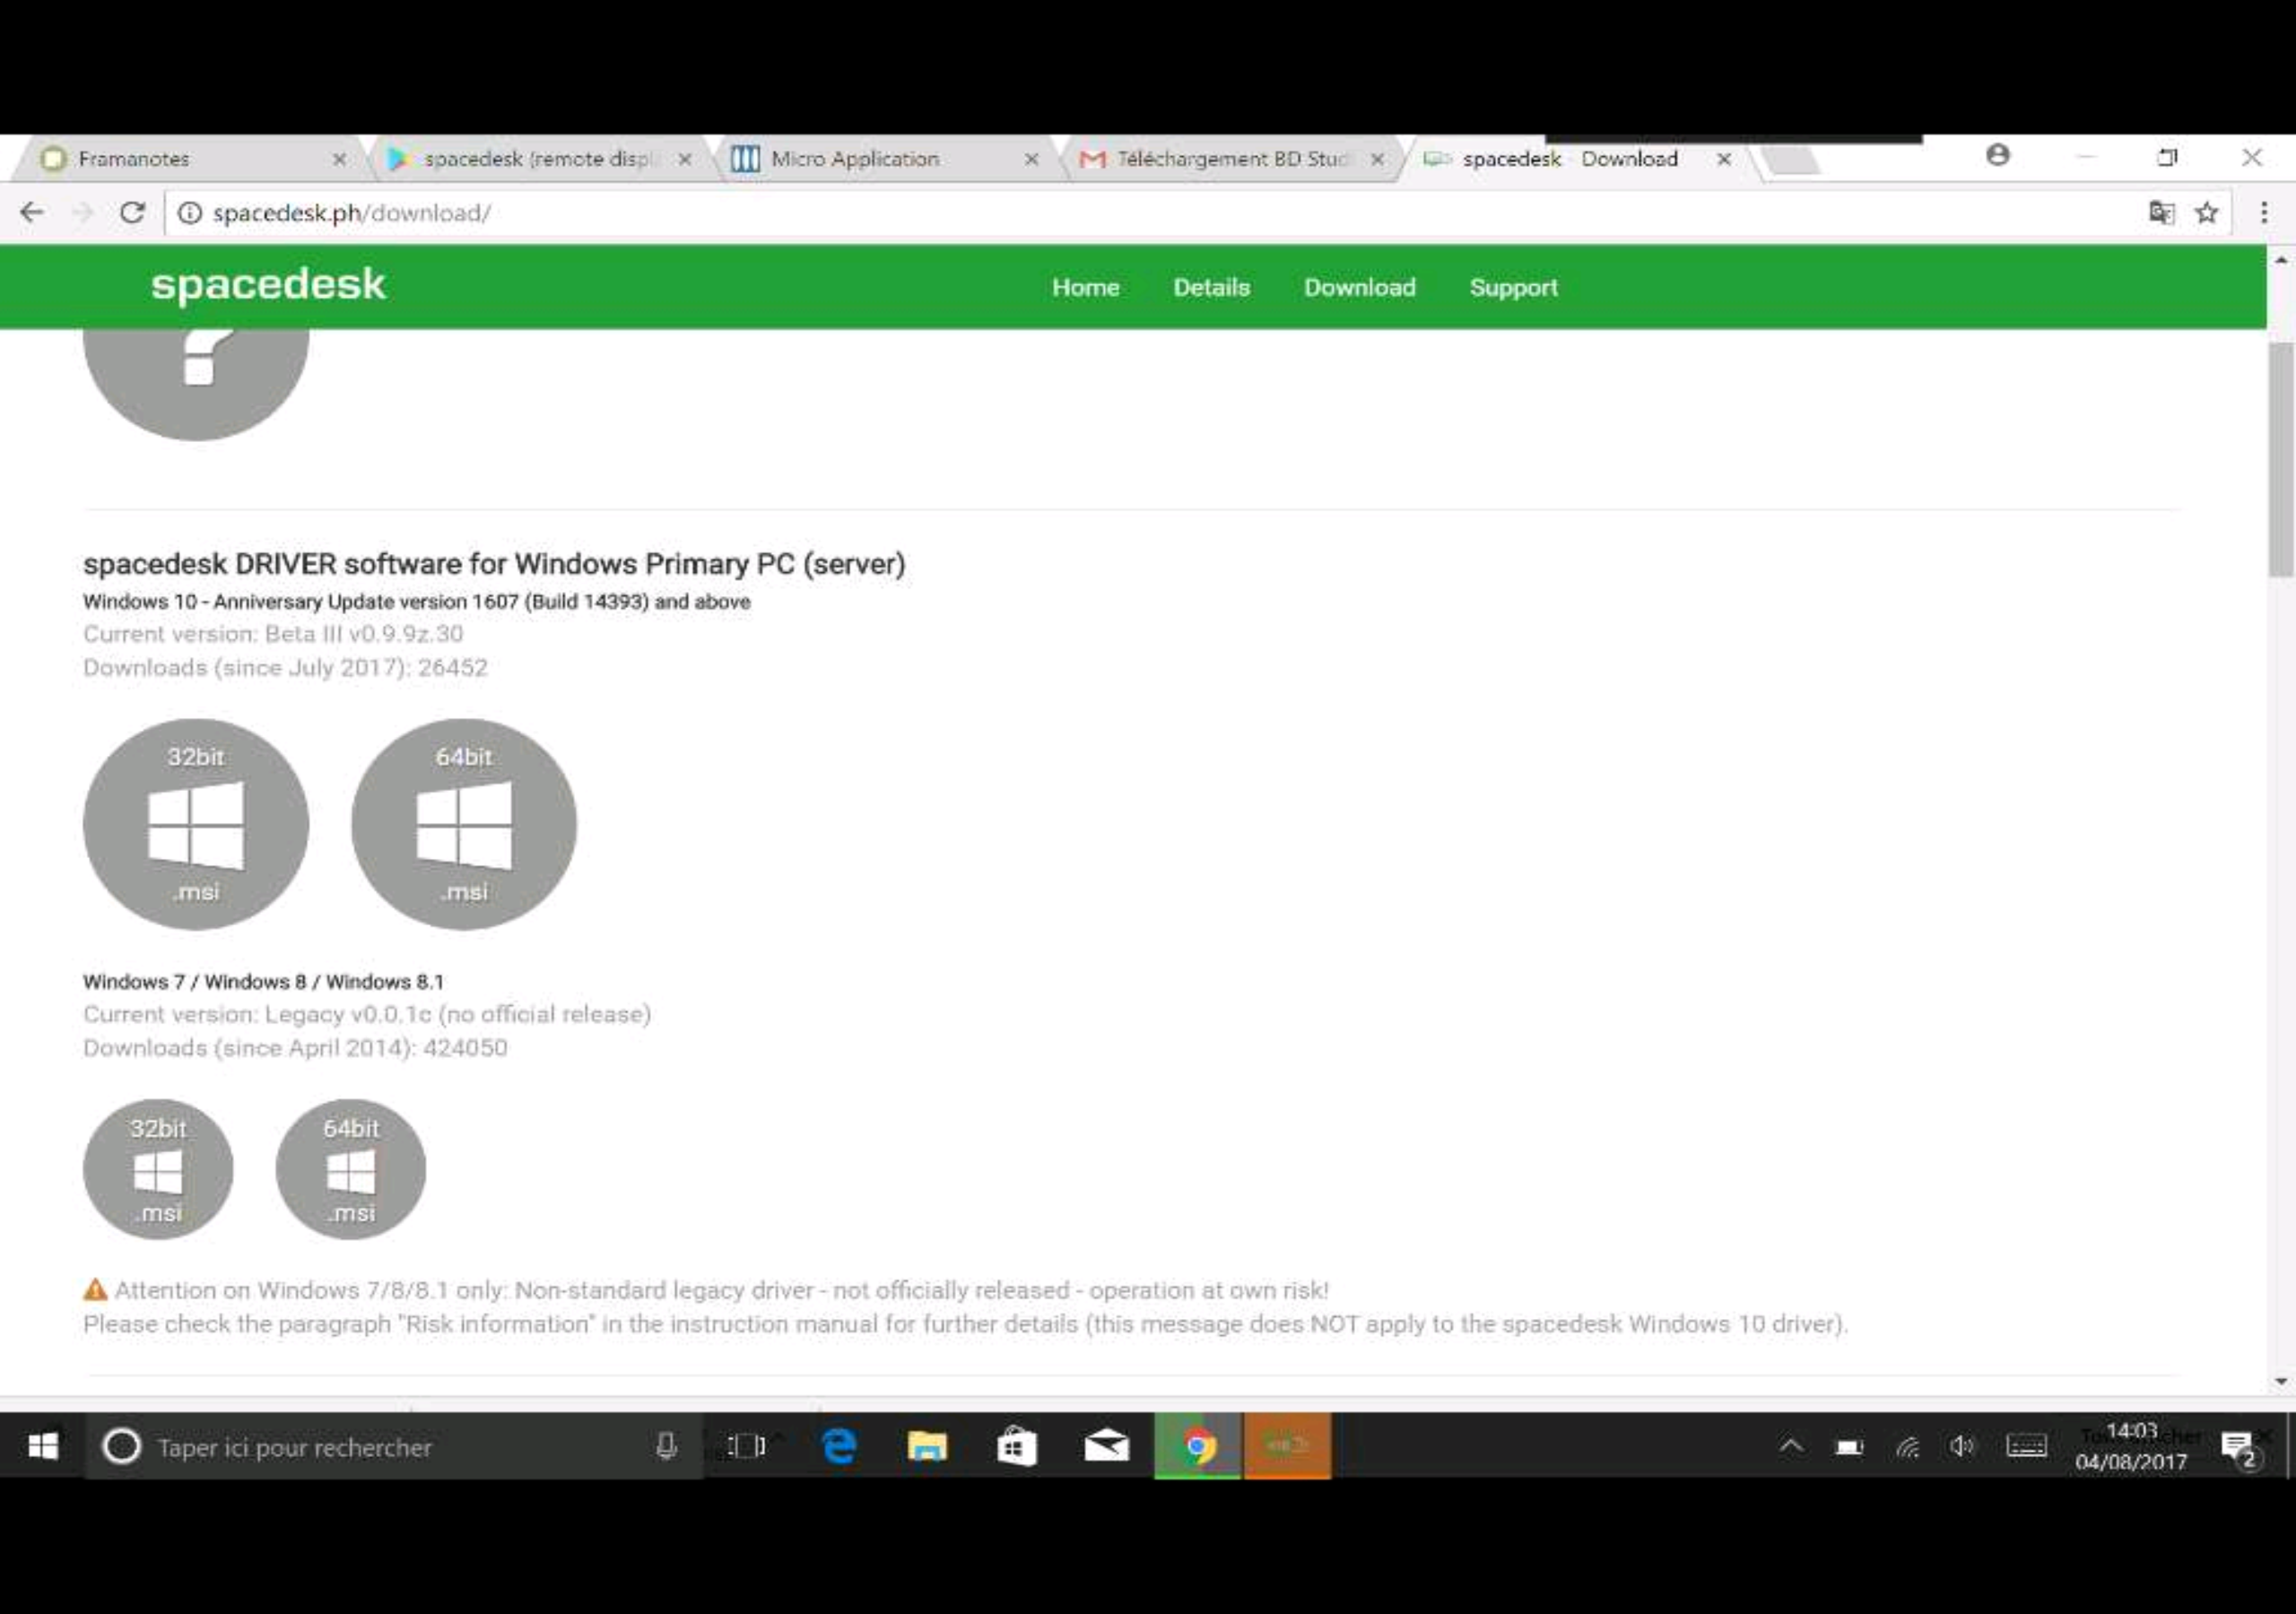Click the microphone icon in search box

666,1446
